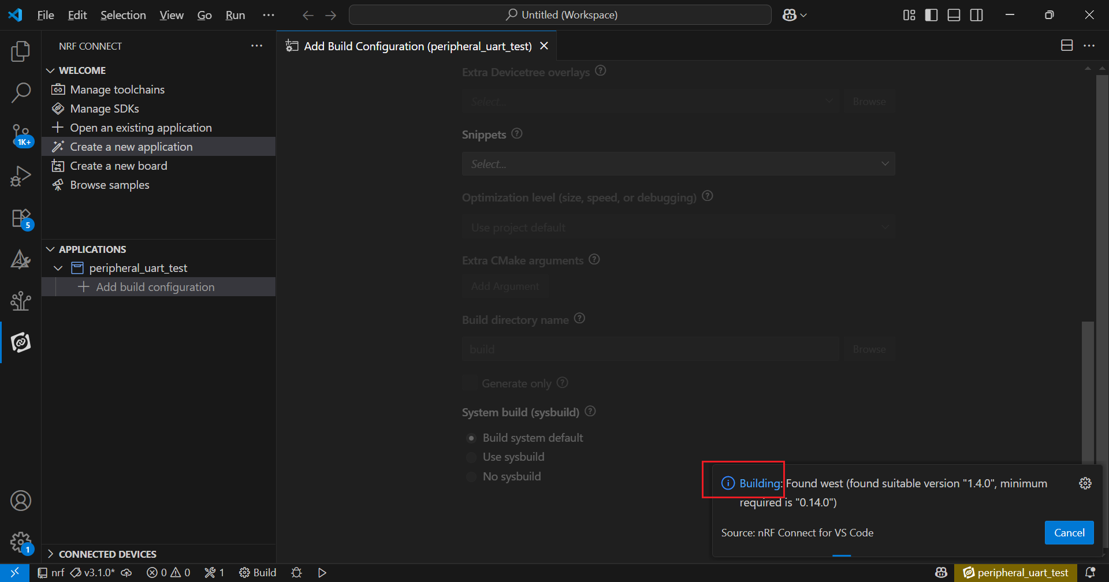Image resolution: width=1109 pixels, height=582 pixels.
Task: Click the editor vertical scrollbar thumb
Action: [1088, 393]
